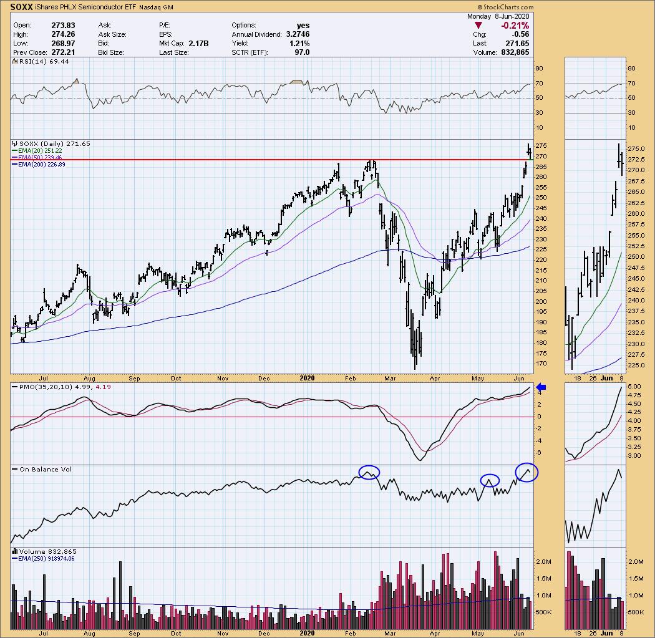This screenshot has height=638, width=655.
Task: Click the EMA(50) 239.46 legend
Action: coord(40,157)
